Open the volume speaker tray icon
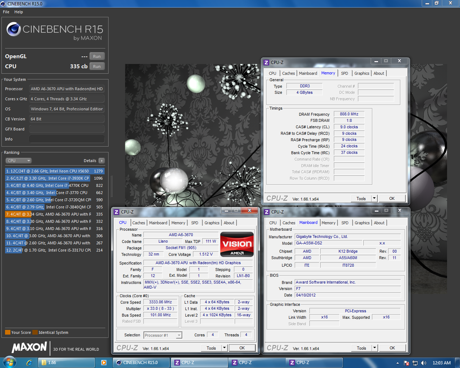Screen dimensions: 460x368 click(x=424, y=363)
